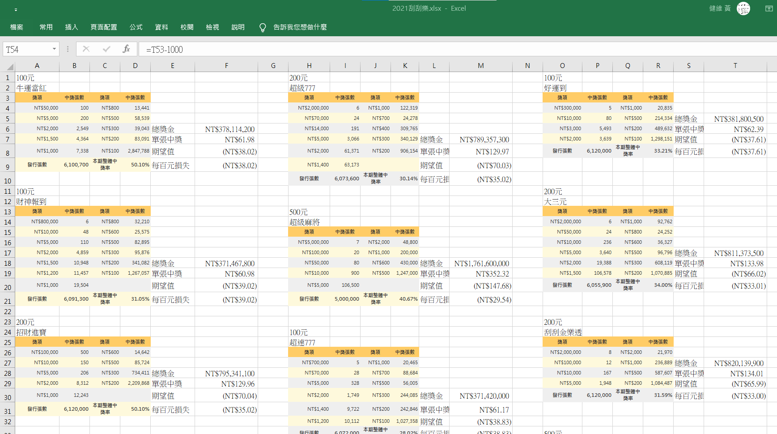777x434 pixels.
Task: Click the user account avatar icon
Action: coord(743,9)
